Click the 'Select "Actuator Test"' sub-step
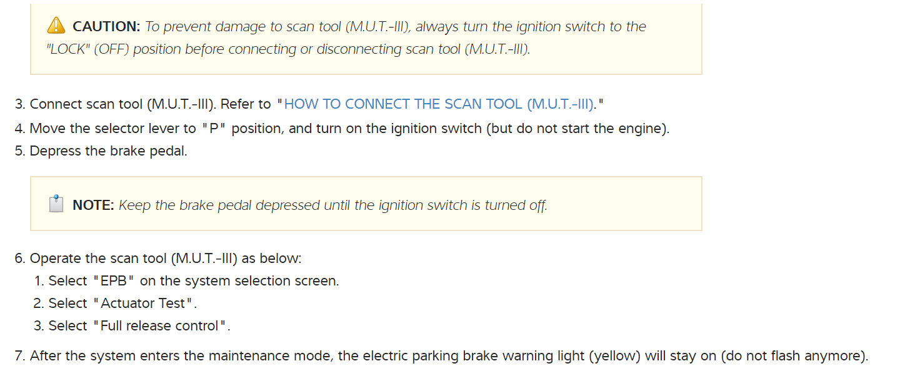This screenshot has width=905, height=381. coord(122,303)
